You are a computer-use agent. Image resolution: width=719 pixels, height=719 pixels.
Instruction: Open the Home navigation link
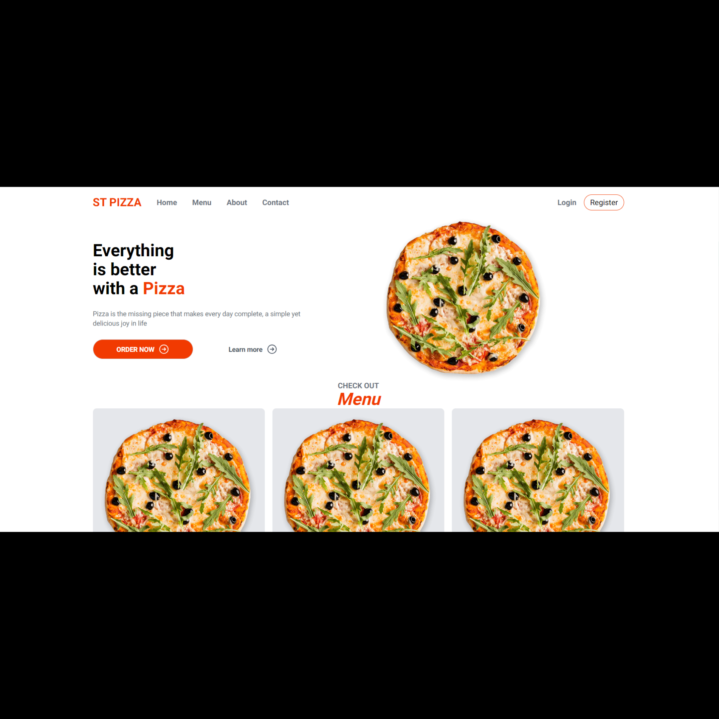tap(167, 203)
